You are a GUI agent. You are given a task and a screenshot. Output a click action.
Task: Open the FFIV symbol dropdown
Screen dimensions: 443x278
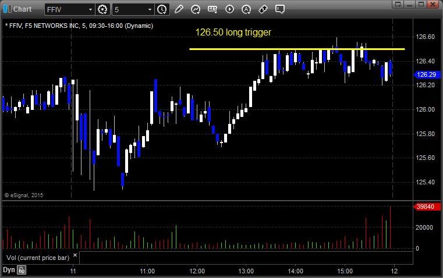[x=90, y=9]
